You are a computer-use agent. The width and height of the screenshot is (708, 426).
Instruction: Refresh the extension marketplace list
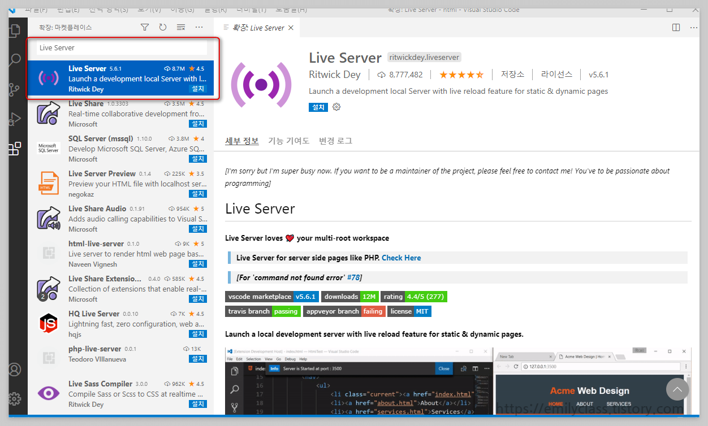(x=163, y=27)
